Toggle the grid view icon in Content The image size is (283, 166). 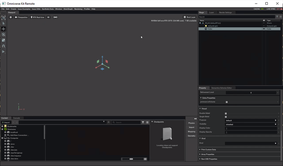pyautogui.click(x=145, y=159)
